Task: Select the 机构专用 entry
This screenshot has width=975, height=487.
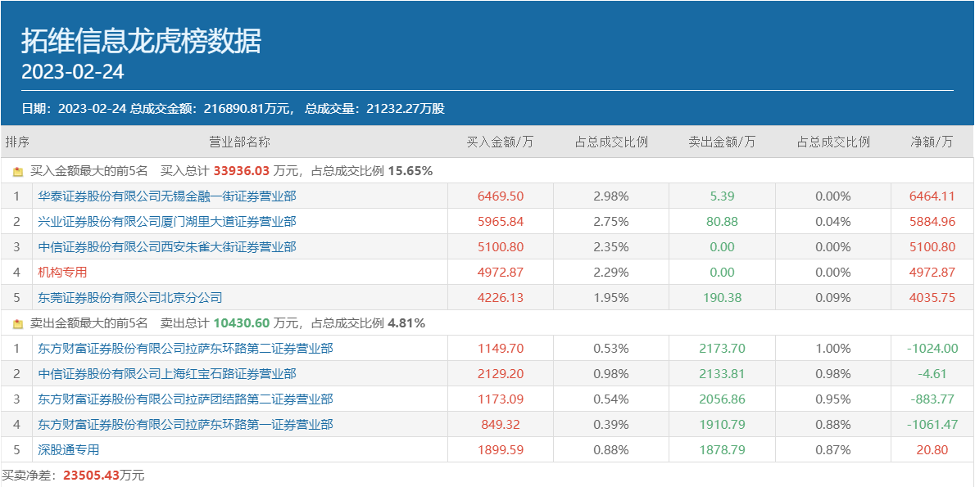Action: pos(62,273)
